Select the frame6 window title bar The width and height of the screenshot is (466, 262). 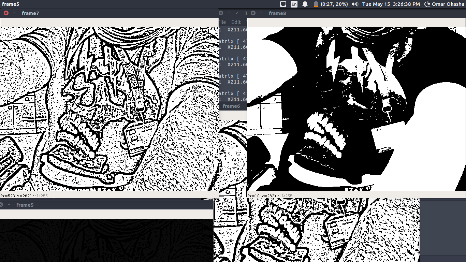tap(233, 106)
